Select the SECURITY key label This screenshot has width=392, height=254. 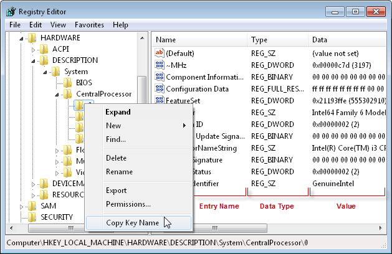coord(57,217)
